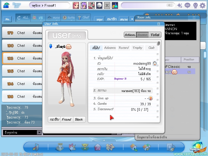Click the purple announcement input bar

pos(148,5)
